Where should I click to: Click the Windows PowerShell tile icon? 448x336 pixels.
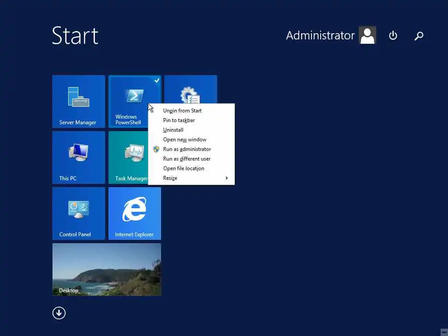134,95
